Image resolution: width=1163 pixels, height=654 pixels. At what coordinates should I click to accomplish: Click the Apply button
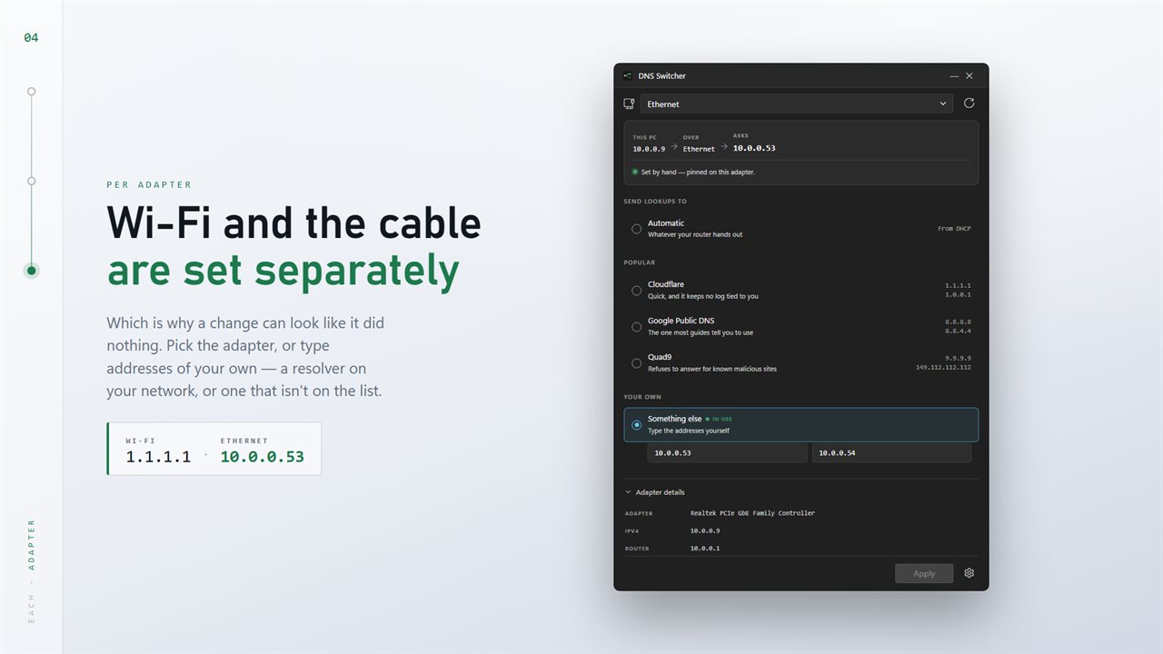click(x=924, y=573)
